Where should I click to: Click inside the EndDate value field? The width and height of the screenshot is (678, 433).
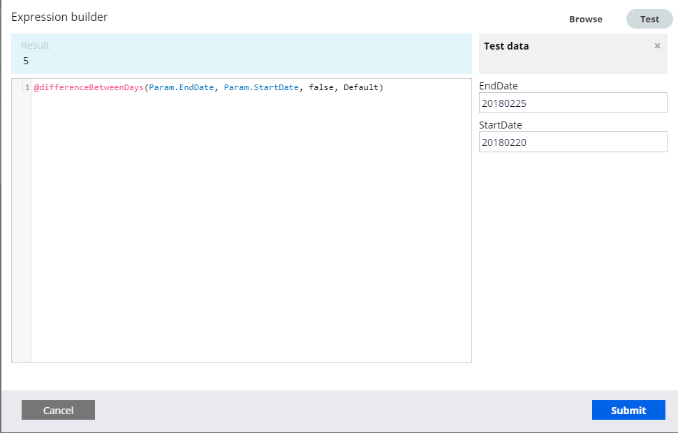click(x=573, y=102)
